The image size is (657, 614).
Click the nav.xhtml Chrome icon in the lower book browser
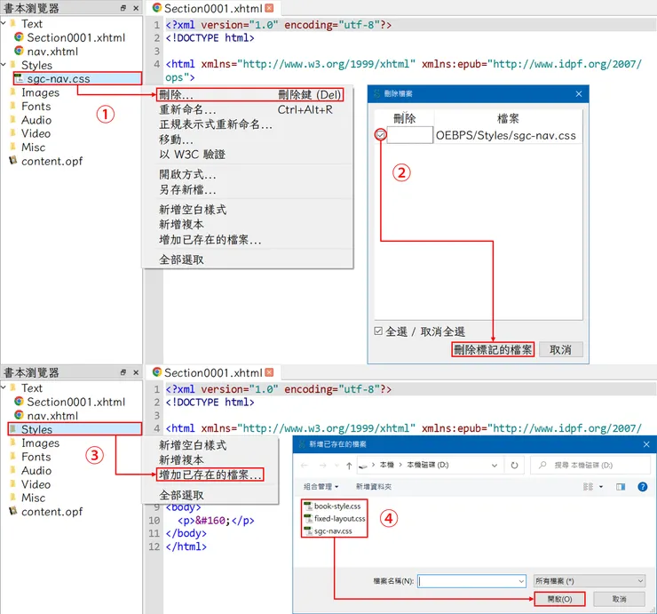pos(19,415)
